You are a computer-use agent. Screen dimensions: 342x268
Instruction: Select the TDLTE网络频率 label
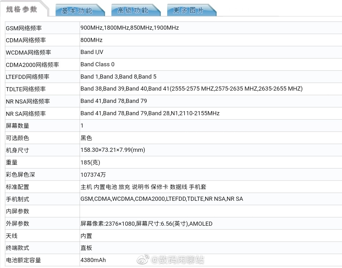pos(26,89)
